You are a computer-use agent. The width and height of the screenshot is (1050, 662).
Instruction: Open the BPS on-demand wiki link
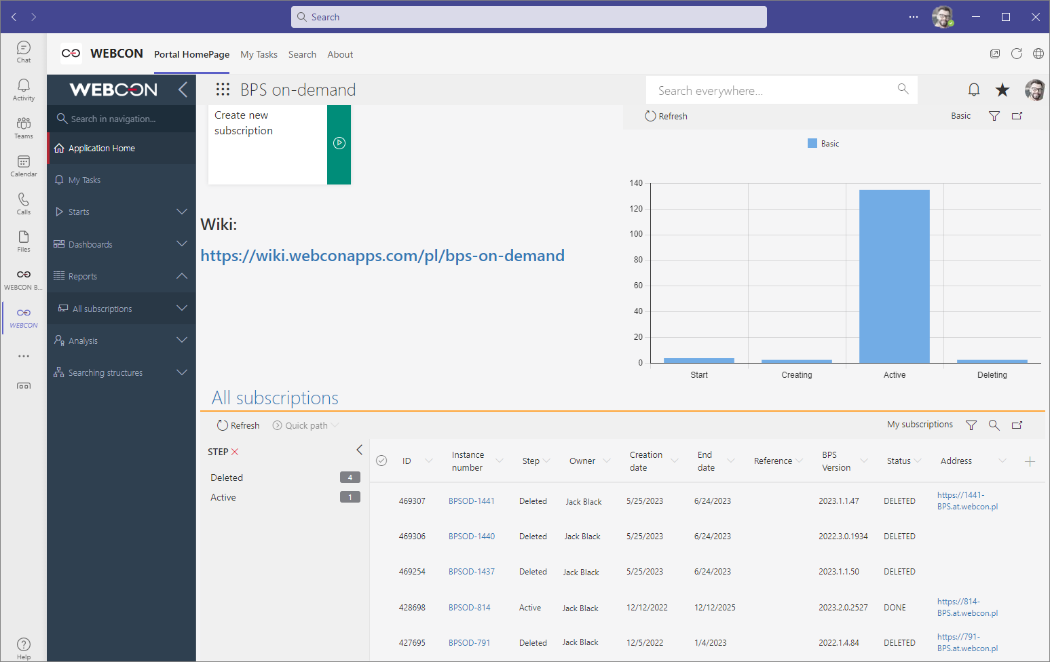[x=383, y=256]
